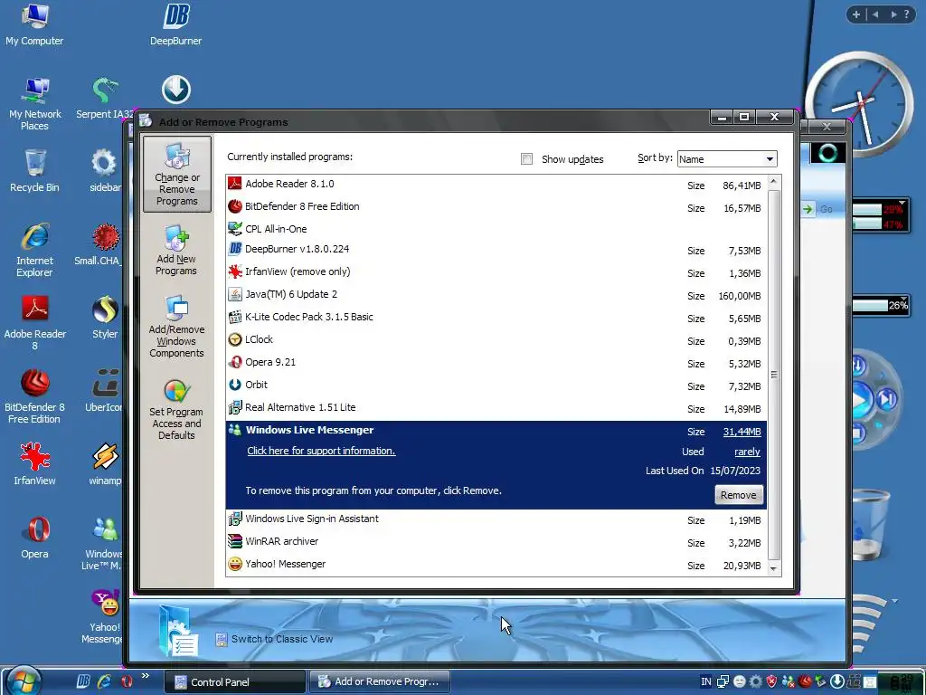Toggle the Show updates checkbox

point(527,159)
